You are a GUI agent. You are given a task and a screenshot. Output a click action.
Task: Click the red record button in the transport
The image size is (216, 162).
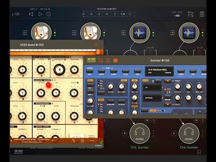pos(49,14)
